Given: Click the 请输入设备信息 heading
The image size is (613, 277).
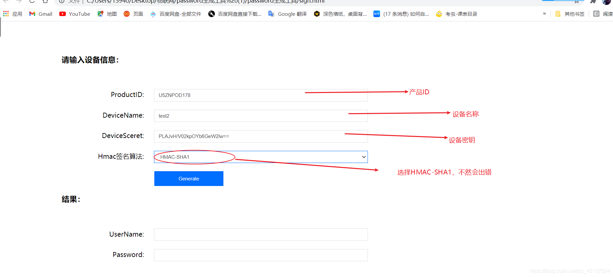Looking at the screenshot, I should [90, 60].
